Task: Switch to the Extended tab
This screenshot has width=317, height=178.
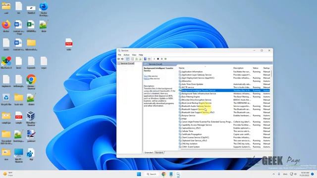Action: (149, 153)
